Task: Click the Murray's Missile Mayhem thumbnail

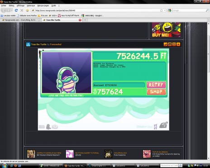Action: coord(31,154)
